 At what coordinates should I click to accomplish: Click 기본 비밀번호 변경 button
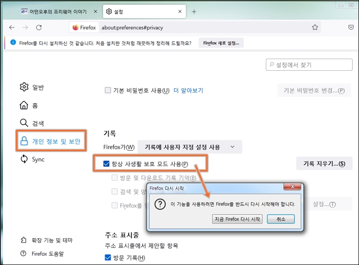314,91
